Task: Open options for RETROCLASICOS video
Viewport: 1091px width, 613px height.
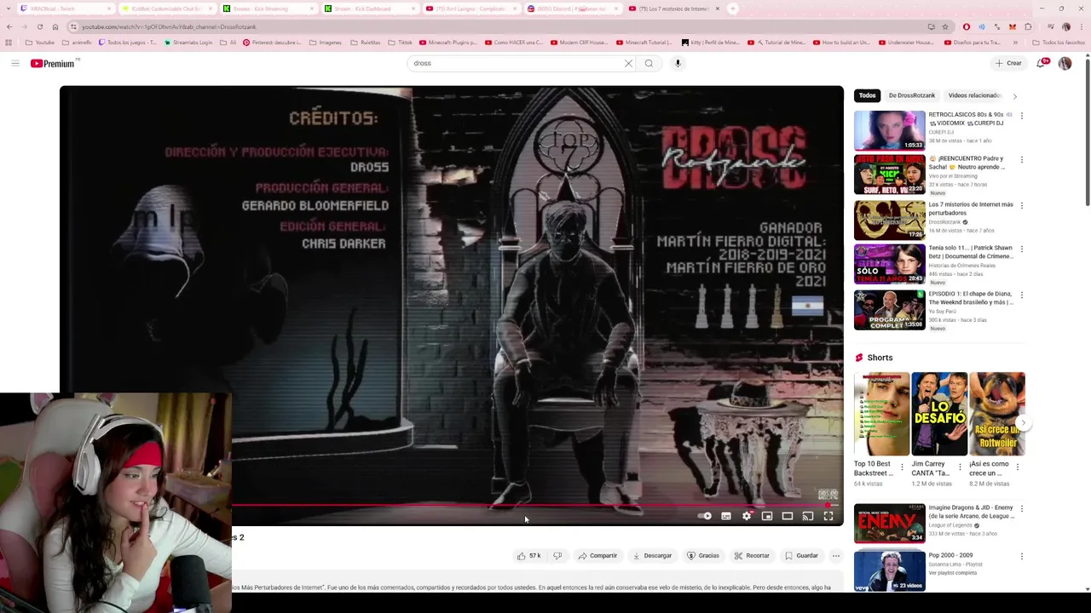Action: pyautogui.click(x=1021, y=116)
